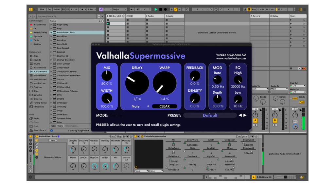Open the first X-Y none dropdown
The height and width of the screenshot is (185, 335).
tap(141, 171)
